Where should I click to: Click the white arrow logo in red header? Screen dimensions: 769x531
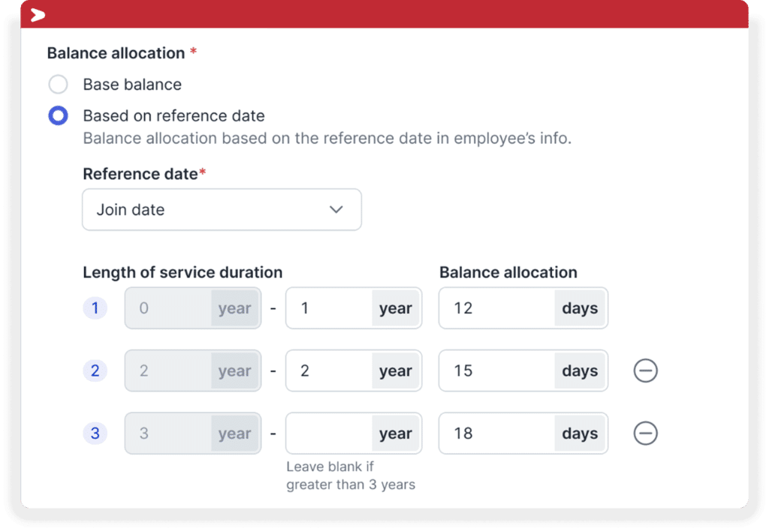coord(38,15)
